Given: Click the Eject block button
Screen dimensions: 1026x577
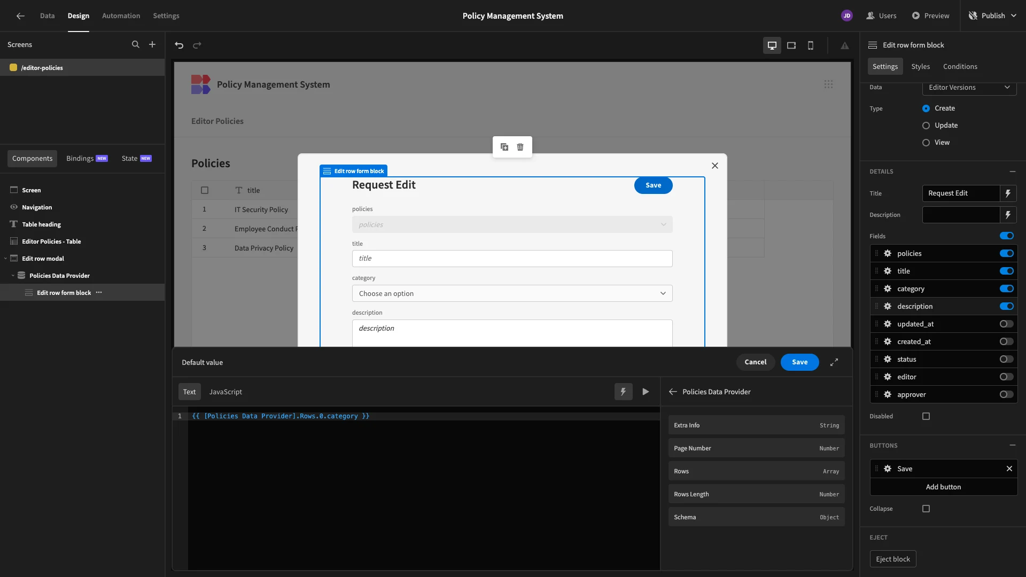Looking at the screenshot, I should point(892,559).
